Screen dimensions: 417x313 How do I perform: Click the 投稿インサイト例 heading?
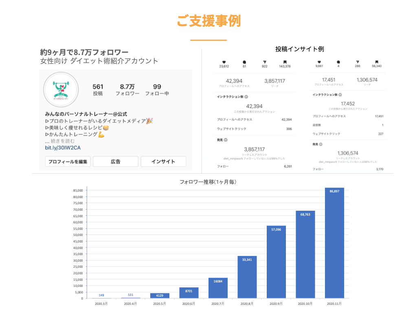(x=299, y=49)
